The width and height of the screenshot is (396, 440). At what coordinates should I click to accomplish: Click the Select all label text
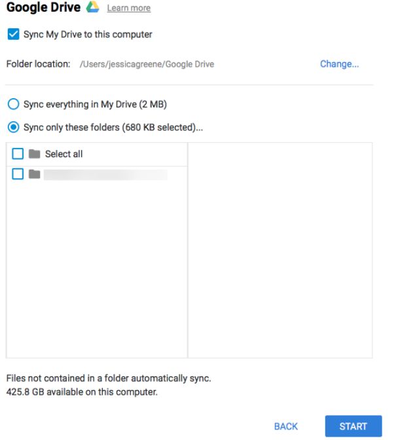(63, 155)
